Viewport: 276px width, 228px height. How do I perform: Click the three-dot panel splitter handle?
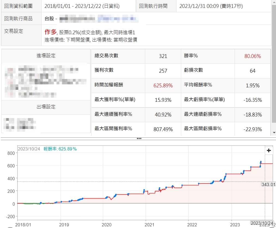tap(139, 138)
